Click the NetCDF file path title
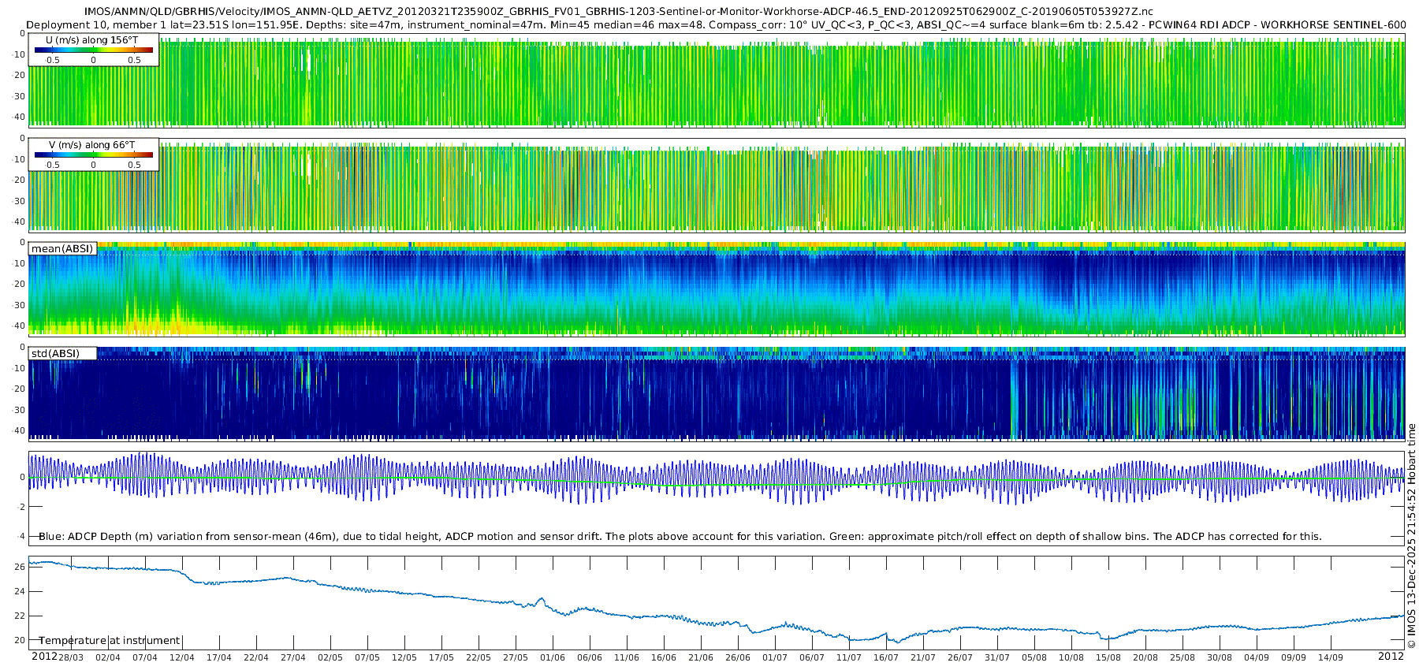The width and height of the screenshot is (1419, 670). coord(618,12)
